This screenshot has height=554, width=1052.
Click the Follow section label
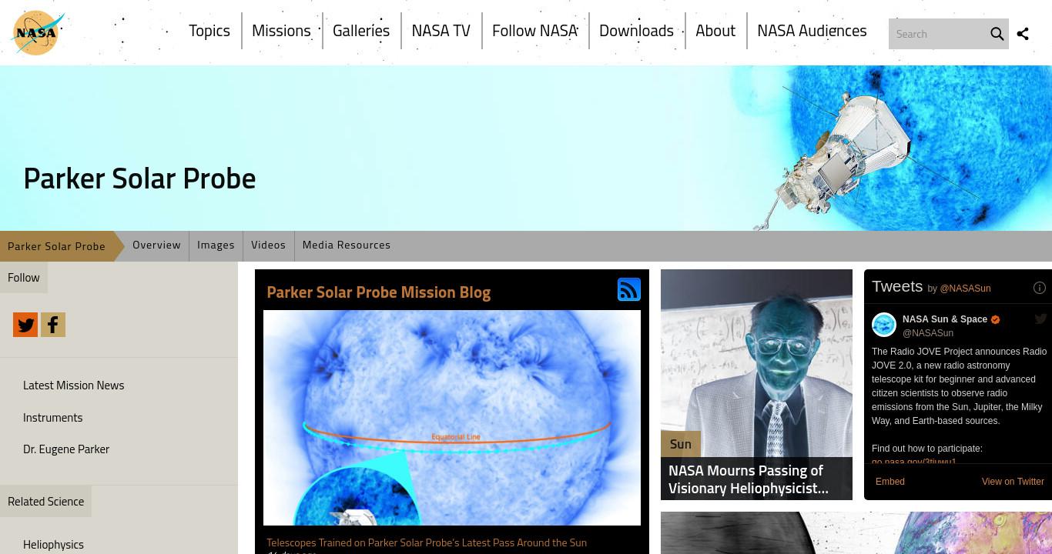pyautogui.click(x=24, y=278)
